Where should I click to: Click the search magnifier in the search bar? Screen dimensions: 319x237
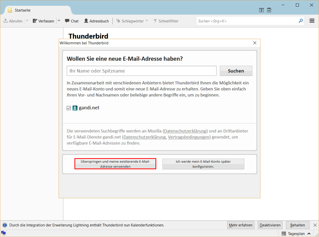point(301,21)
